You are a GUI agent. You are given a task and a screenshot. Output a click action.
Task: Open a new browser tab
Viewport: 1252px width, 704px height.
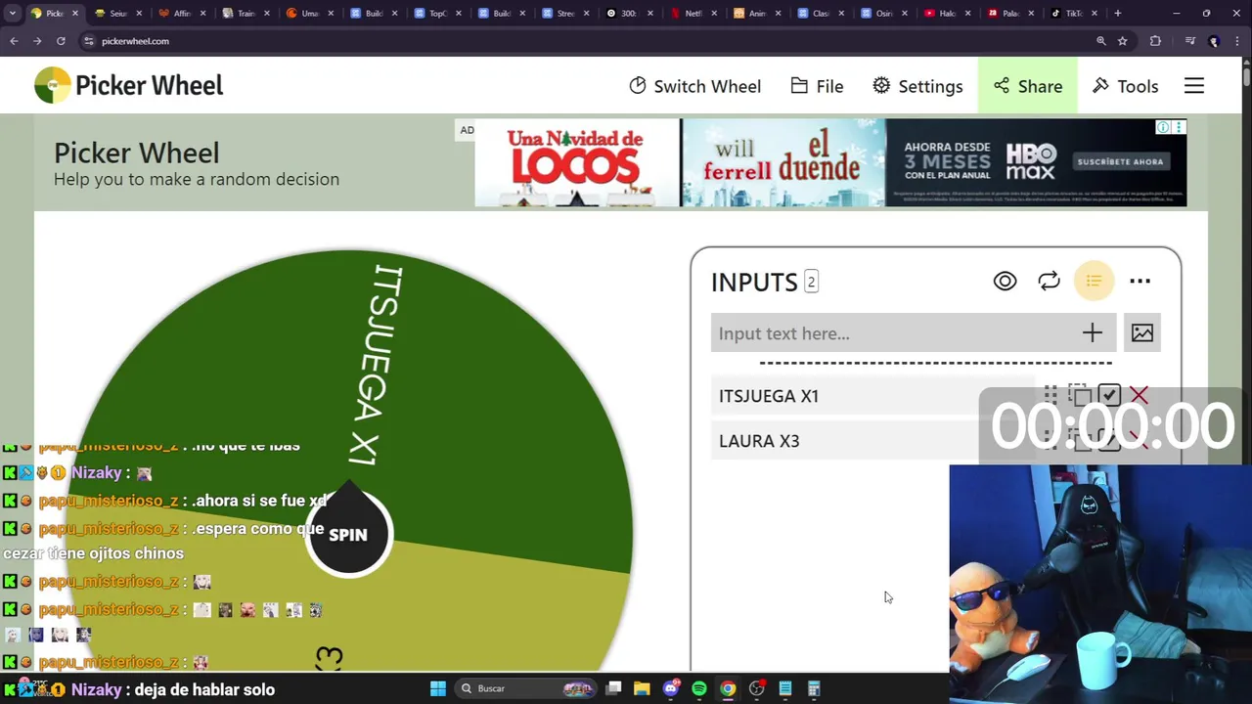pos(1118,14)
